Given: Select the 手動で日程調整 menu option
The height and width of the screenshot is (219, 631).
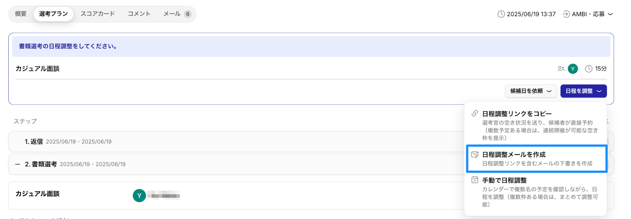Looking at the screenshot, I should tap(536, 192).
